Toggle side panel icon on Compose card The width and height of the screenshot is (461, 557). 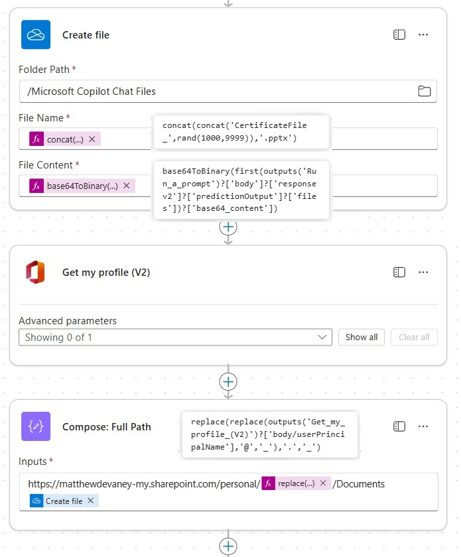click(x=399, y=426)
